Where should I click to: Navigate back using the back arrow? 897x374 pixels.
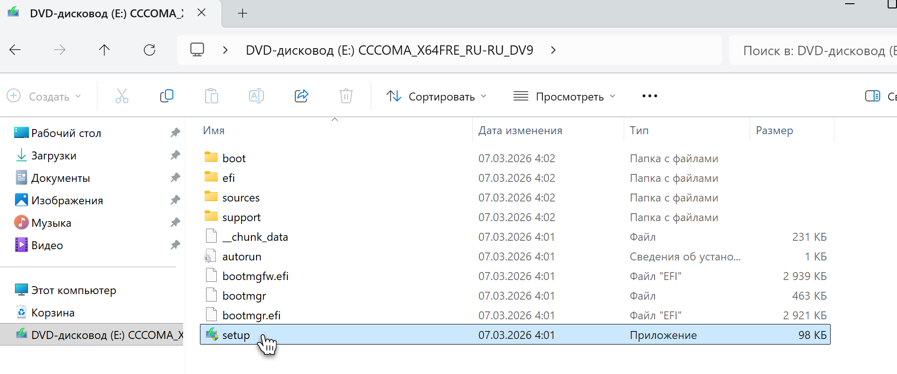(x=15, y=50)
